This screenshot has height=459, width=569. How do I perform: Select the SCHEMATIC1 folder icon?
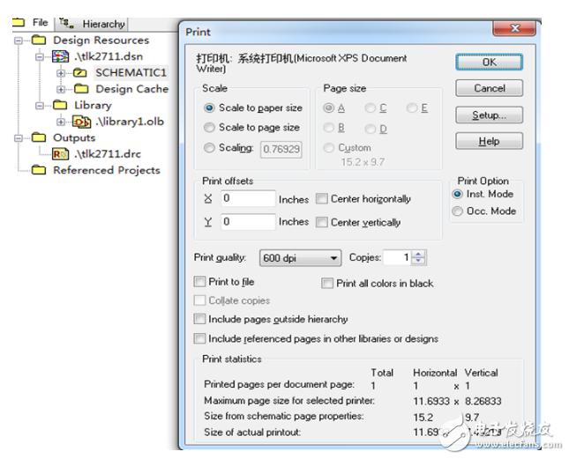pyautogui.click(x=81, y=73)
